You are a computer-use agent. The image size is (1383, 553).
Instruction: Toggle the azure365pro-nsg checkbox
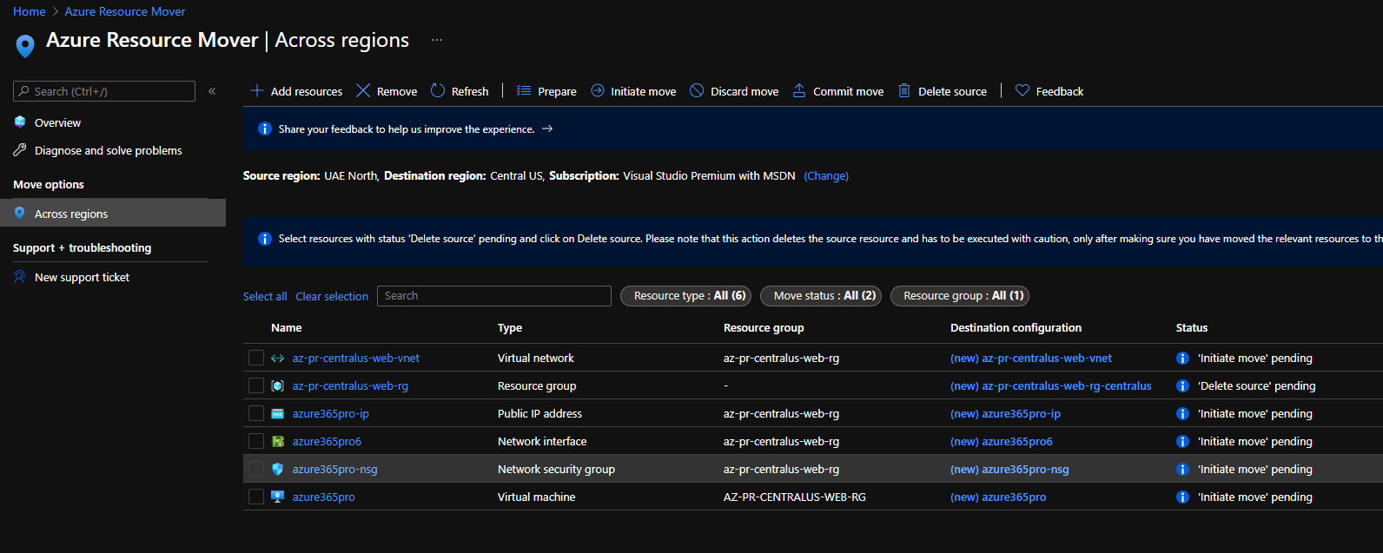pyautogui.click(x=256, y=469)
